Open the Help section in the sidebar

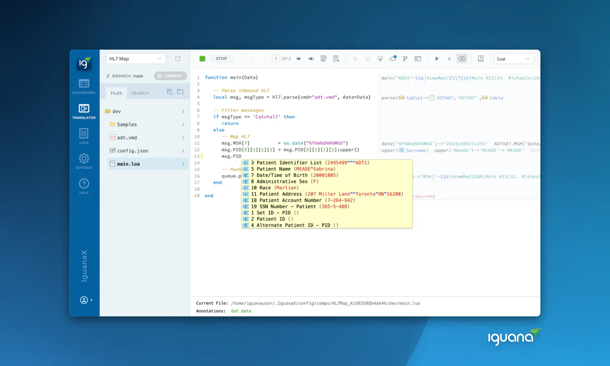pyautogui.click(x=84, y=186)
